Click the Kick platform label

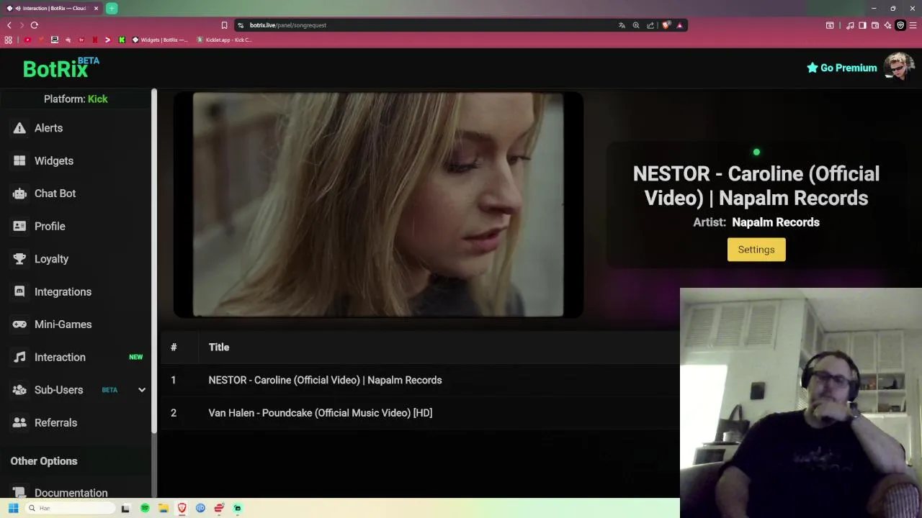[x=97, y=99]
